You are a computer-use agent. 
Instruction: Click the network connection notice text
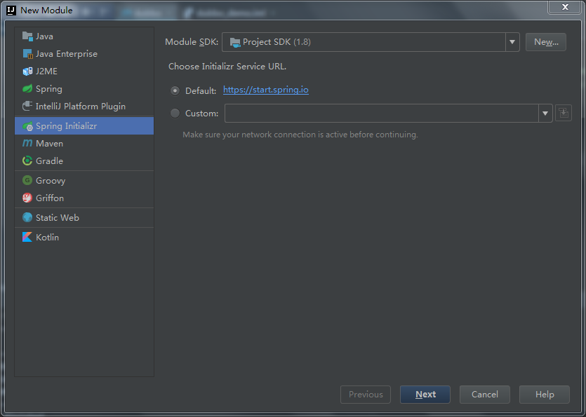pos(300,135)
